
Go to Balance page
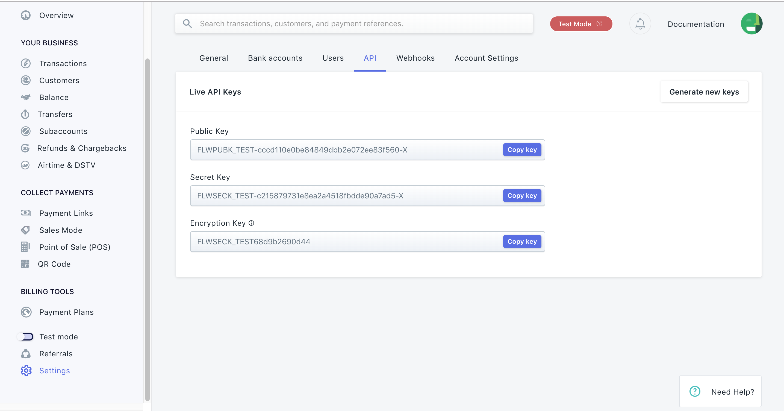54,98
